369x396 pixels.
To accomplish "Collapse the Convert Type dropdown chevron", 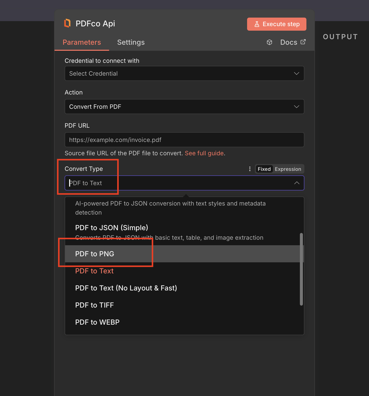I will 297,183.
